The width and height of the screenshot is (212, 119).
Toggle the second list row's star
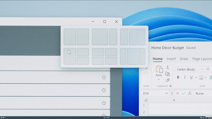click(104, 90)
